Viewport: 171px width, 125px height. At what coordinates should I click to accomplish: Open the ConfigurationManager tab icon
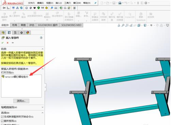coord(15,33)
